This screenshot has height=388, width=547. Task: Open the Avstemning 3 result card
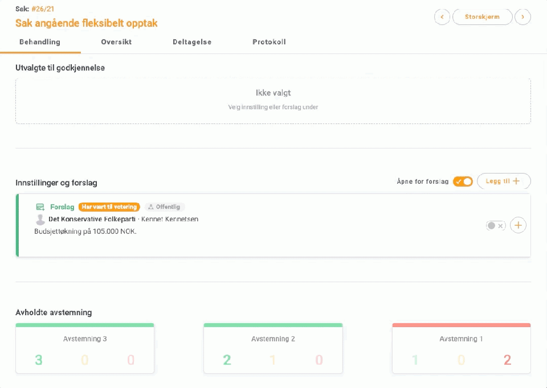point(85,349)
